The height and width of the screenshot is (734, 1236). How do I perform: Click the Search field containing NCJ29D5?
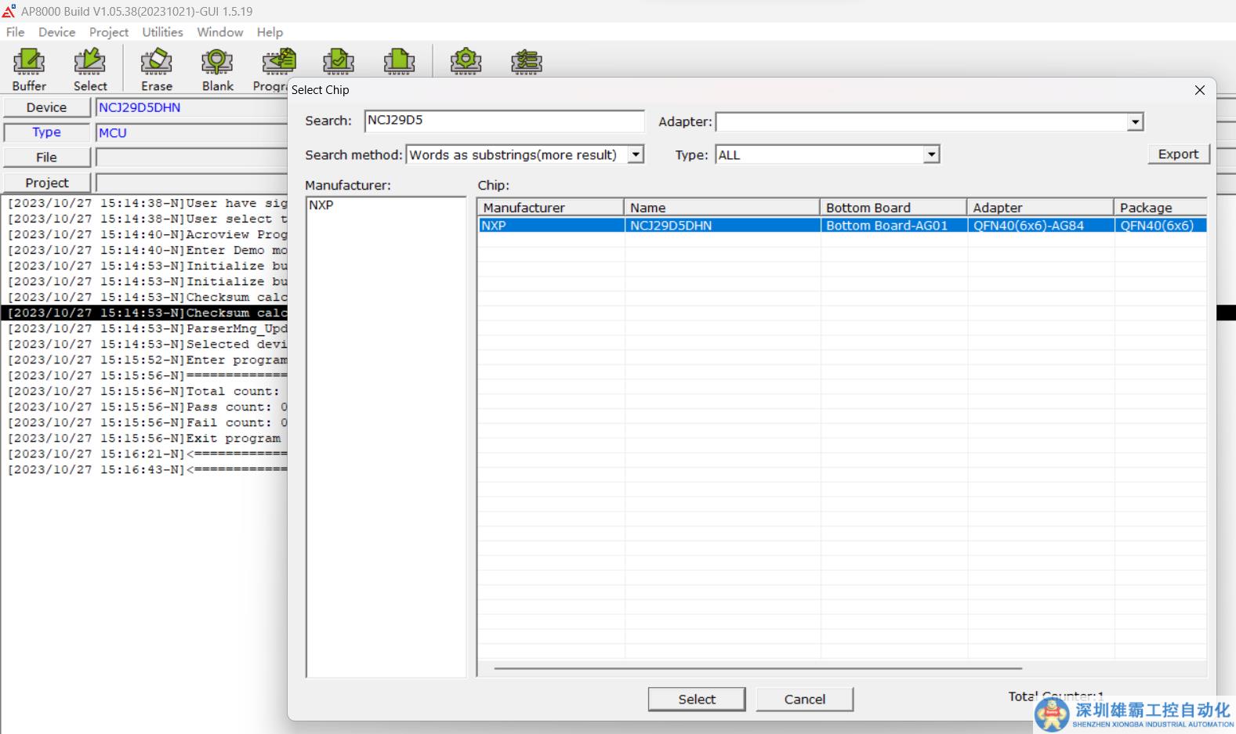point(503,121)
